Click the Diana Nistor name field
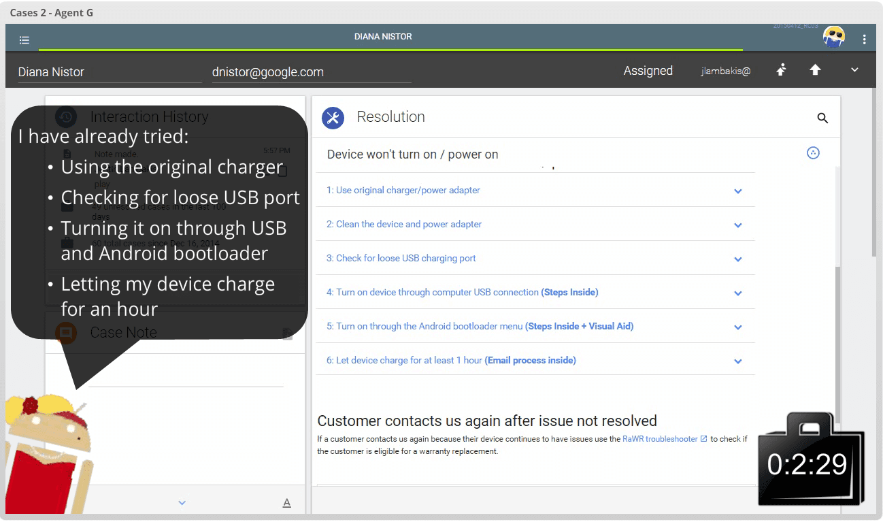883x522 pixels. pyautogui.click(x=110, y=72)
